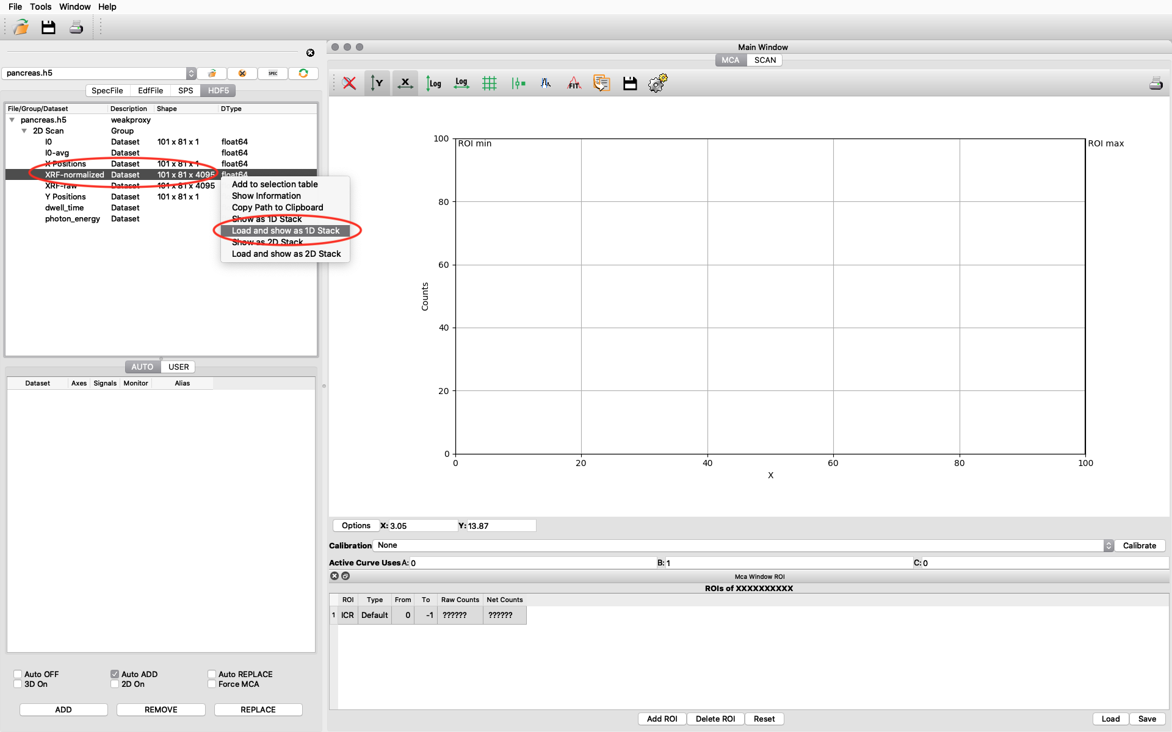
Task: Open the Help menu
Action: tap(107, 7)
